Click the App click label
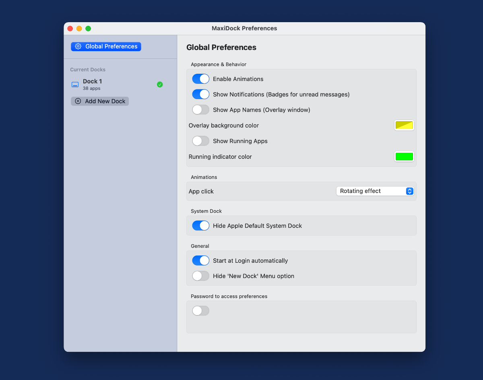The image size is (483, 380). [x=201, y=191]
